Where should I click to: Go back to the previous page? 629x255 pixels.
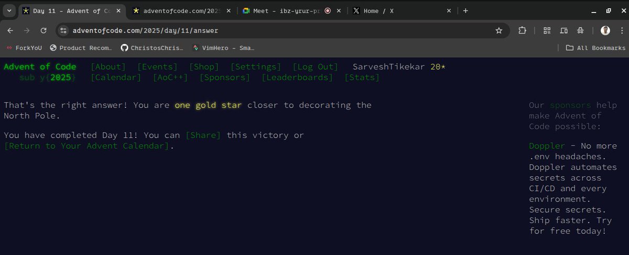tap(10, 30)
